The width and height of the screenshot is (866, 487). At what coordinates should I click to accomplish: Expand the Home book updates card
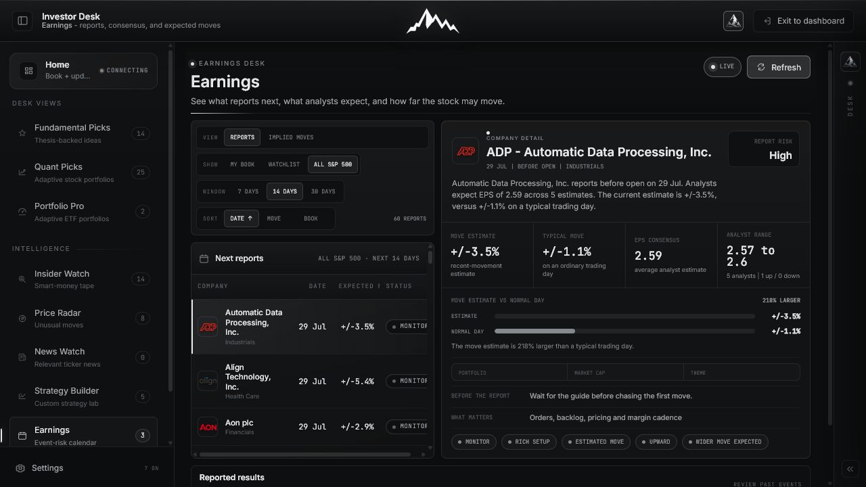pos(83,70)
